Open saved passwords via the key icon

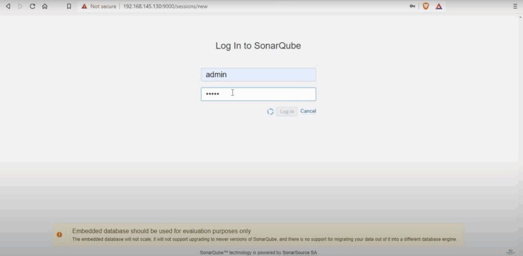pos(413,6)
